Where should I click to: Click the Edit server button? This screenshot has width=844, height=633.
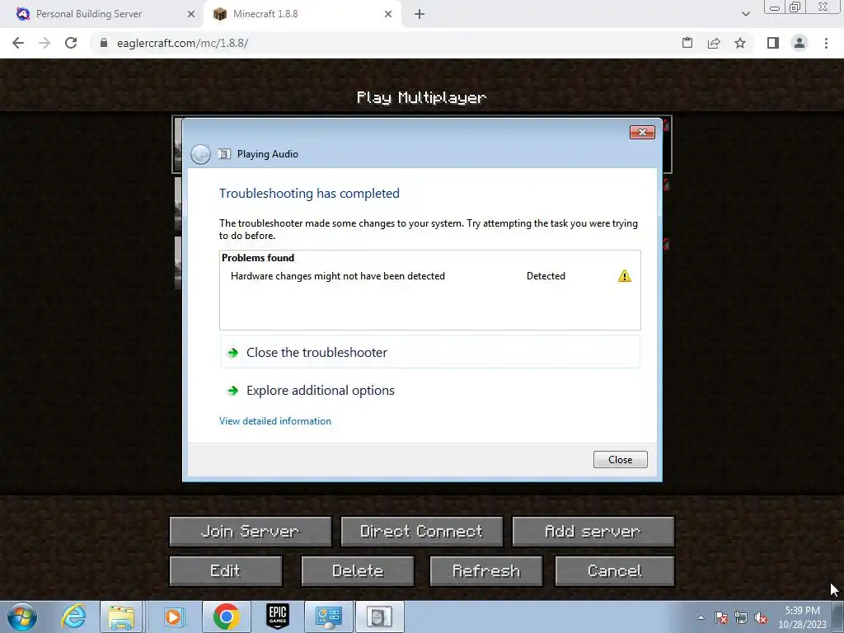pos(226,570)
